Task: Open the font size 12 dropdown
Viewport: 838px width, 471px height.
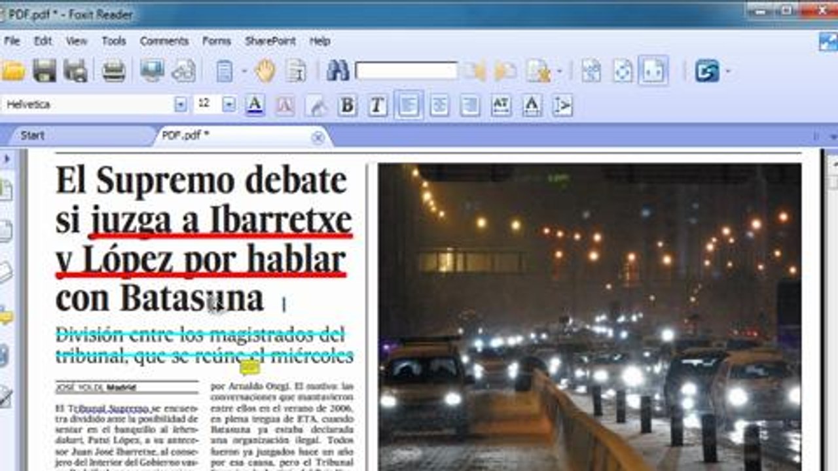Action: 228,104
